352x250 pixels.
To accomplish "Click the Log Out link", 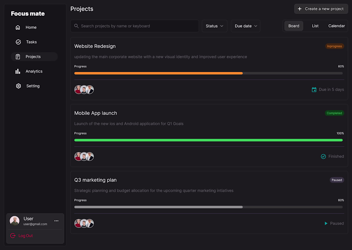I will (25, 236).
